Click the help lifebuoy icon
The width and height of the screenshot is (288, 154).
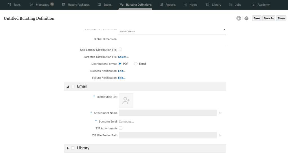239,18
